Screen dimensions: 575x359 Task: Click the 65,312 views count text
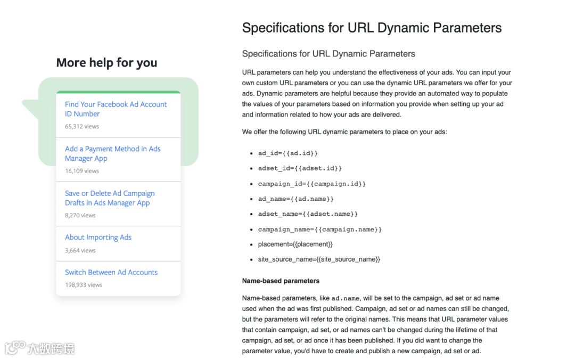[82, 127]
